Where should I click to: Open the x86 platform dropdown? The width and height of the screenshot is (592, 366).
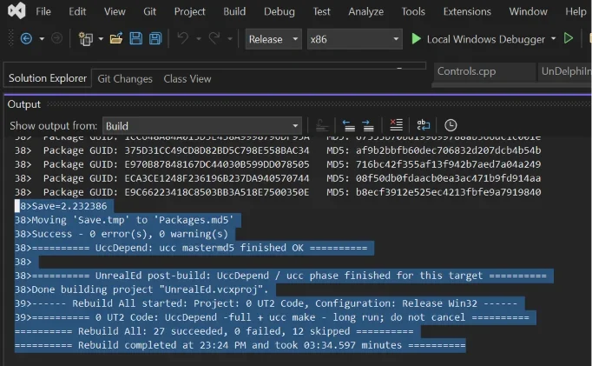[x=354, y=39]
